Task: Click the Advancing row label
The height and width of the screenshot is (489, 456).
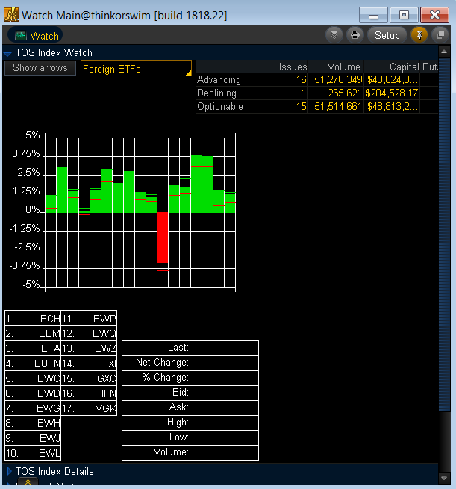Action: point(219,80)
